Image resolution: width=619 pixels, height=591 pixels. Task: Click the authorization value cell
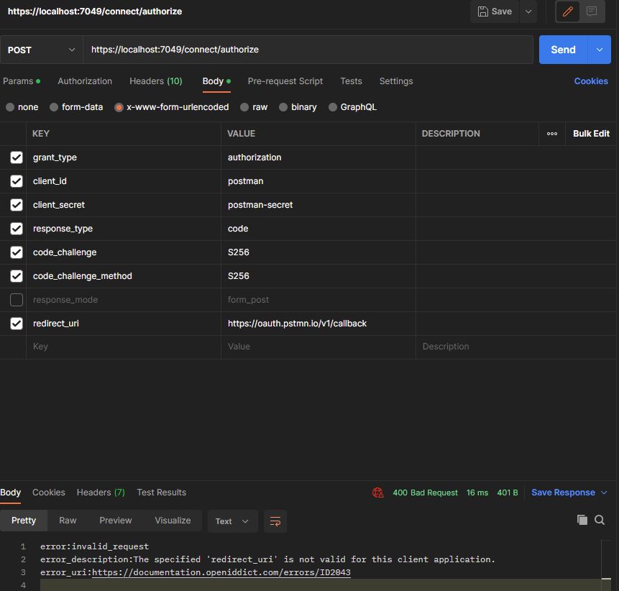click(x=318, y=157)
